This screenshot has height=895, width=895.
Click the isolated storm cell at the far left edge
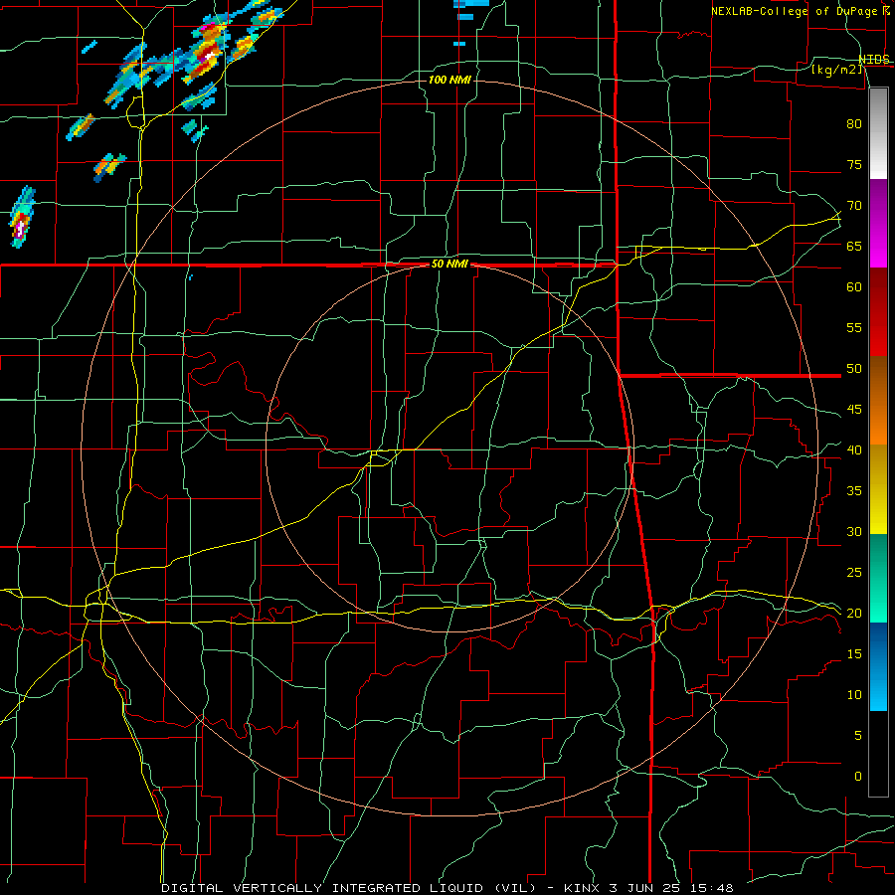tap(22, 217)
